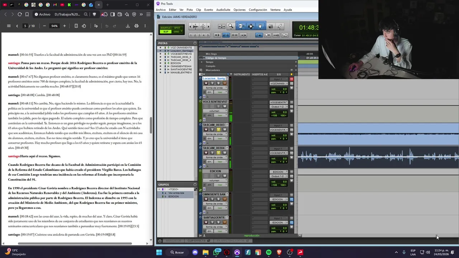Viewport: 459px width, 258px height.
Task: Toggle Link Track and Edit Selection
Action: pos(235,35)
